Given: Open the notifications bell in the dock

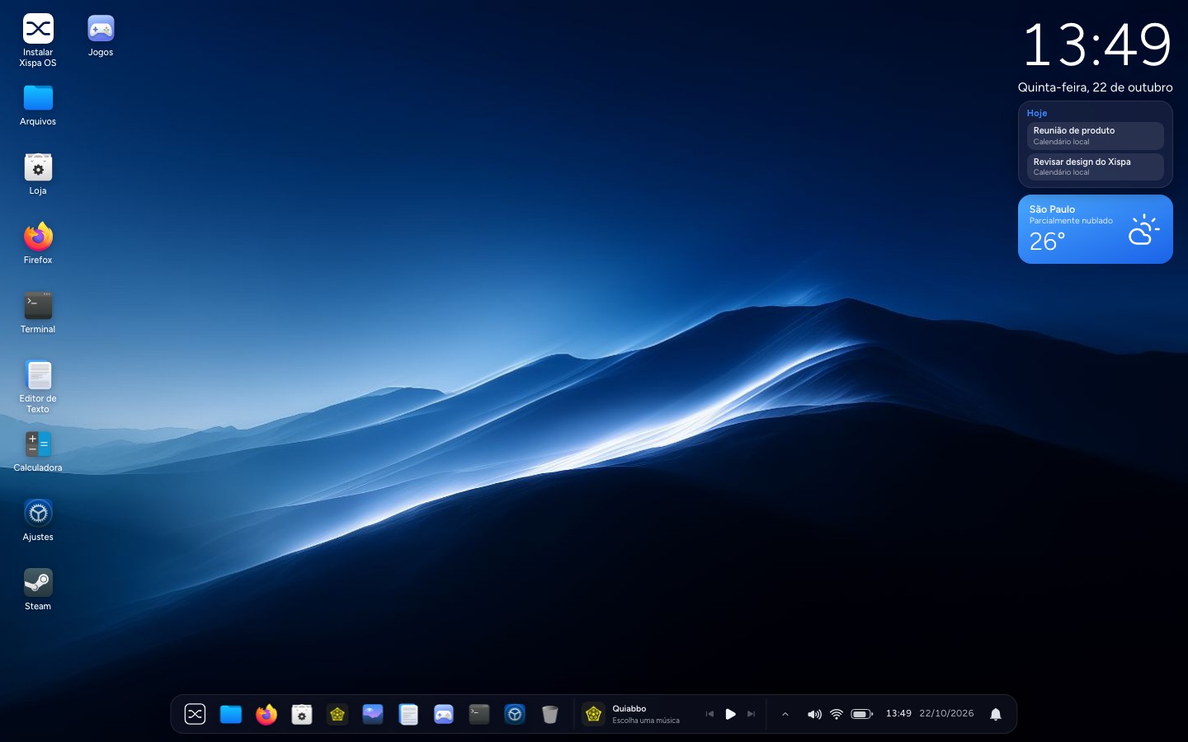Looking at the screenshot, I should tap(996, 714).
